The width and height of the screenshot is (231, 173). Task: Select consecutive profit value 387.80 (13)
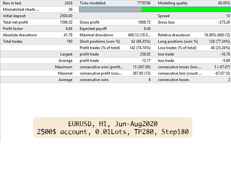pos(141,73)
